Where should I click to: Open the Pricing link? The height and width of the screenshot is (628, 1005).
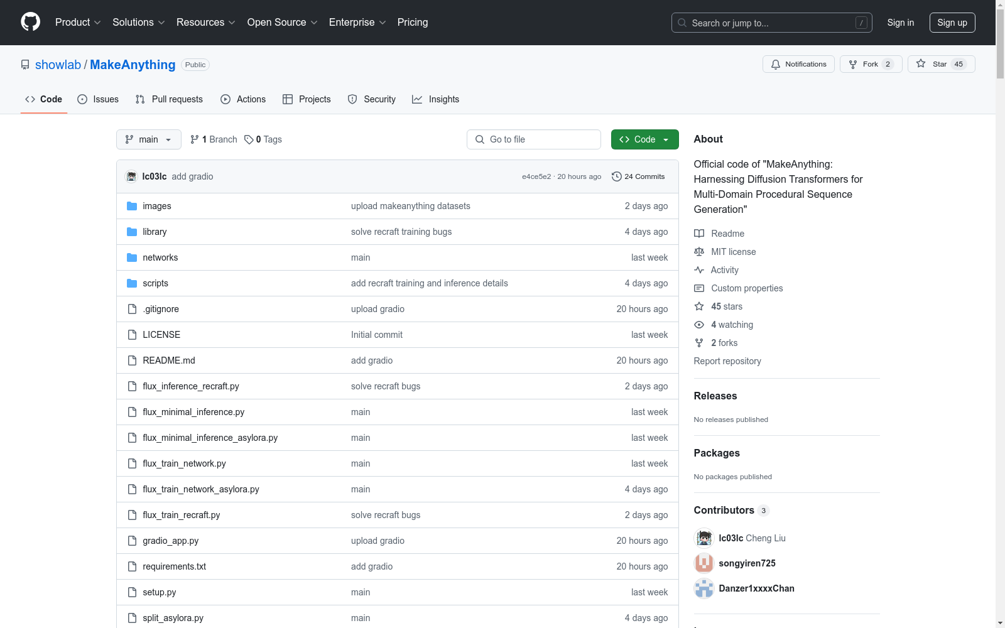click(413, 23)
